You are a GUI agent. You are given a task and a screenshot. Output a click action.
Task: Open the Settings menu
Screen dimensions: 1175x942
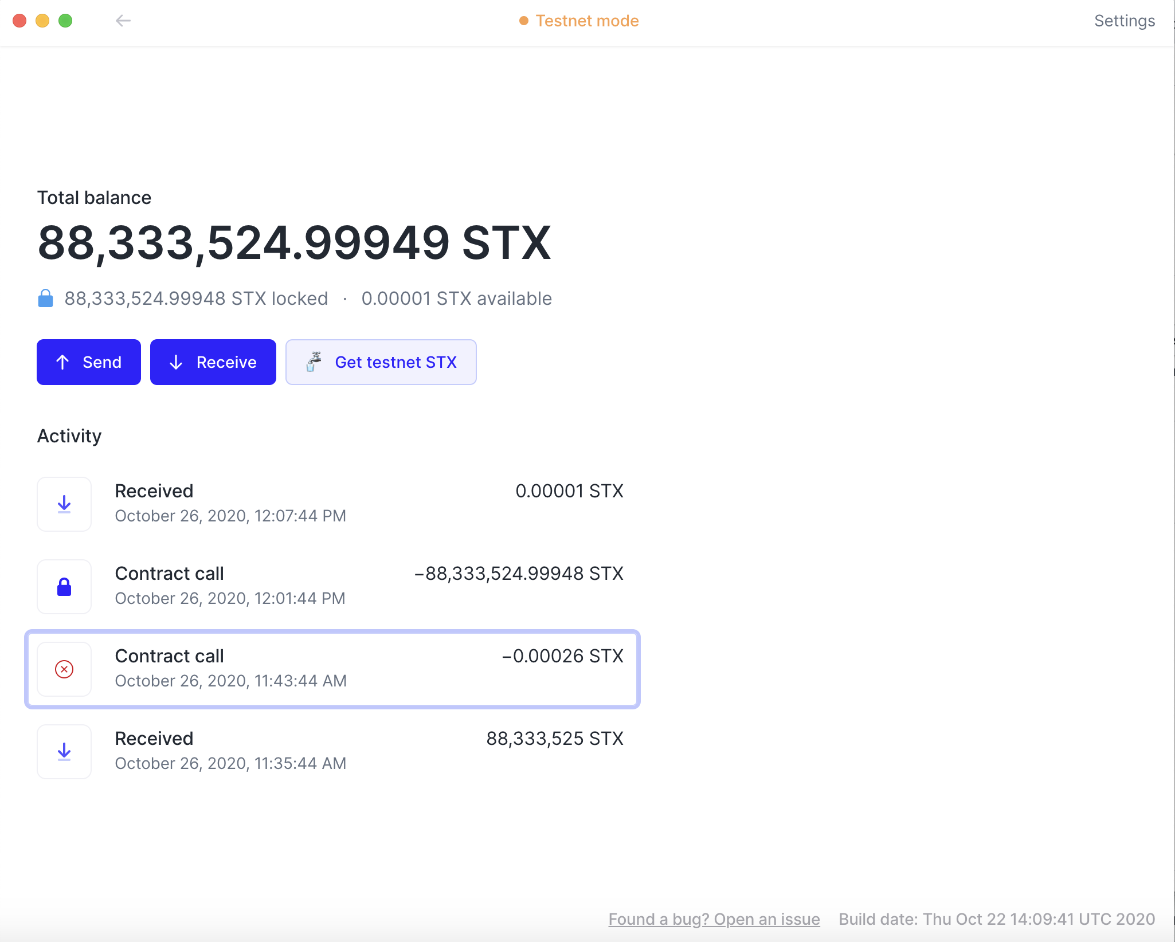tap(1123, 21)
